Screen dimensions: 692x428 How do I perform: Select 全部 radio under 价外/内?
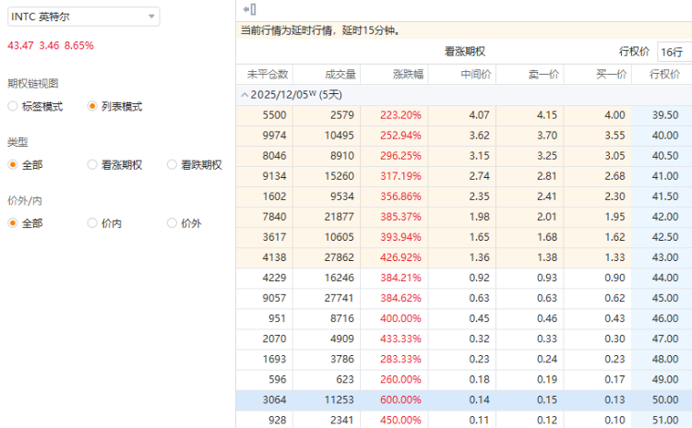click(13, 222)
